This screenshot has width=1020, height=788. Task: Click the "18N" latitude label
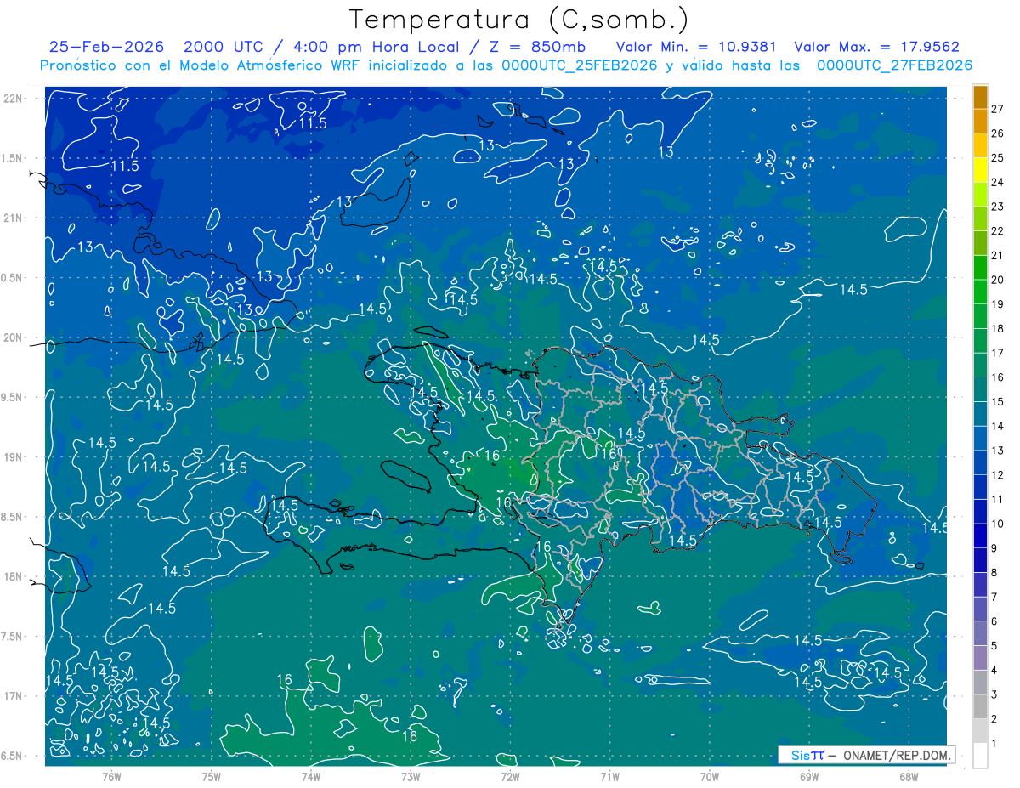tap(14, 576)
